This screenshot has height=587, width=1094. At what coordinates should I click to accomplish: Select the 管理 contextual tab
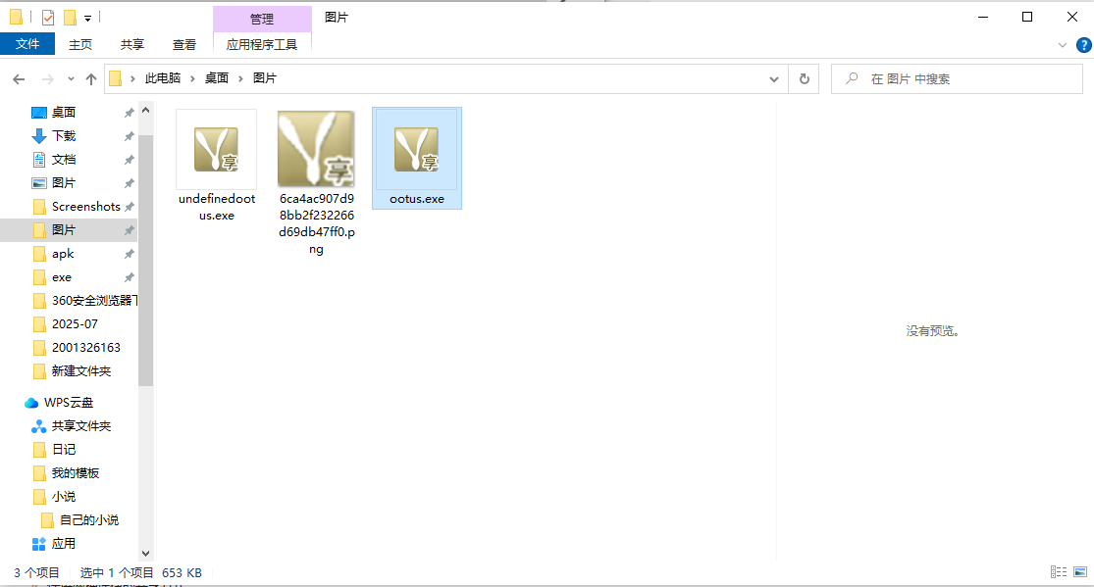(x=262, y=19)
